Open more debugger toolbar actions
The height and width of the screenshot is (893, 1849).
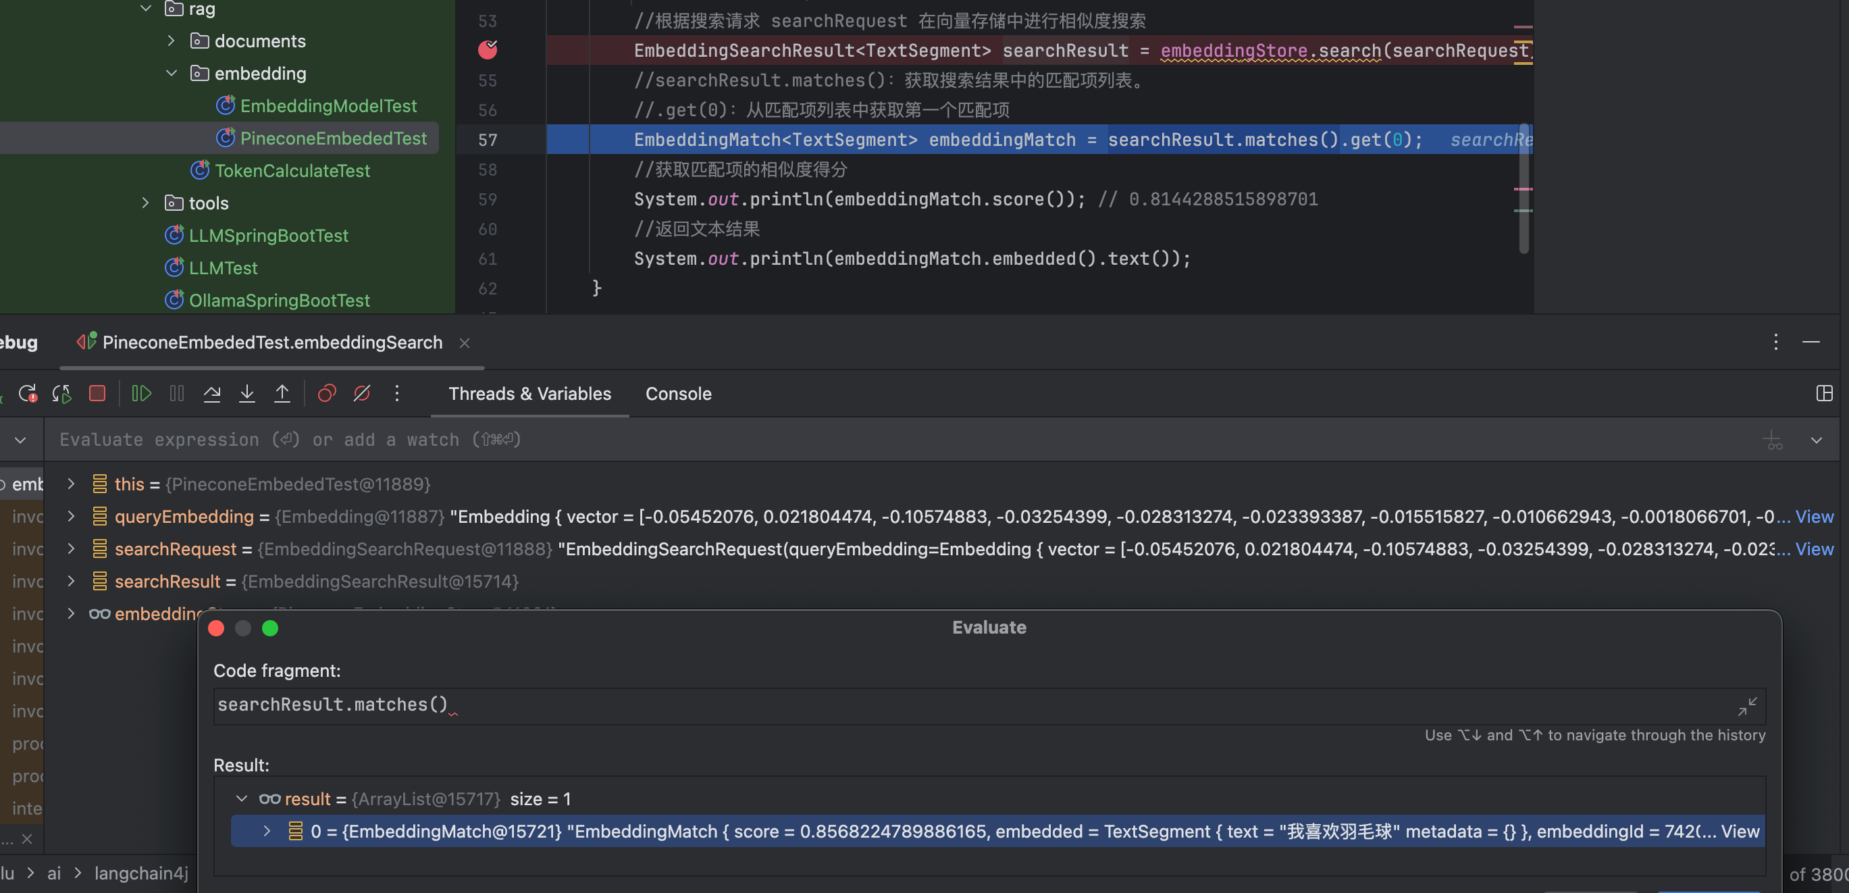tap(397, 393)
